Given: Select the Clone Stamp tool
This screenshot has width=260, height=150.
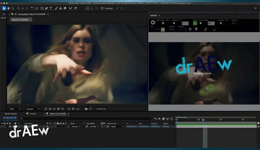Looking at the screenshot, I should point(61,8).
